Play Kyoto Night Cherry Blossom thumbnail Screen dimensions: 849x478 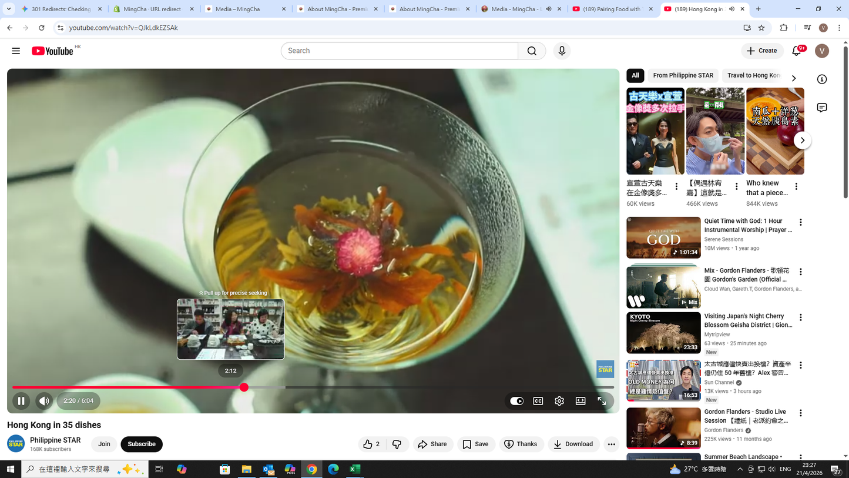pos(663,333)
